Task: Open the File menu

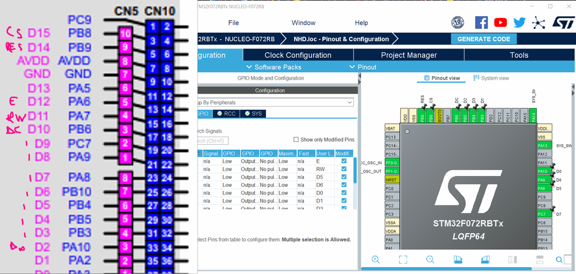Action: pyautogui.click(x=234, y=22)
